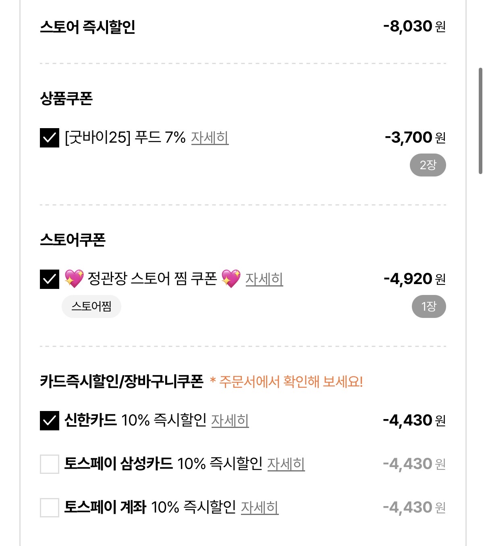Viewport: 486px width, 546px height.
Task: Click the -8,030원 store discount amount
Action: 414,27
